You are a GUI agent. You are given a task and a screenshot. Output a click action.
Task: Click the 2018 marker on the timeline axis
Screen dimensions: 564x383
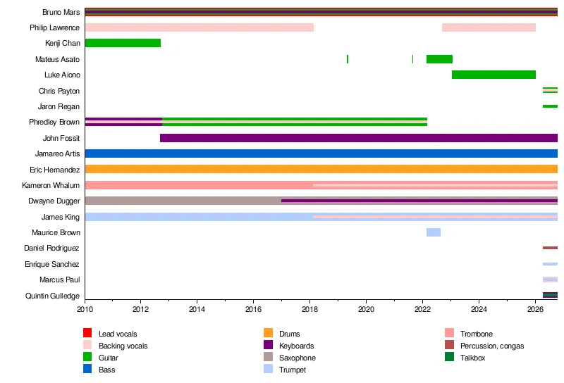309,309
